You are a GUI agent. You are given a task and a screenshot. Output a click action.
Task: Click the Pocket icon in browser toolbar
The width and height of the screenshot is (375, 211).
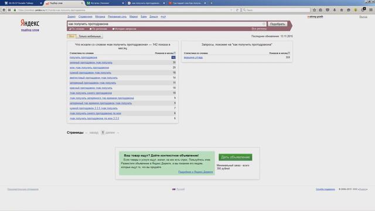click(328, 10)
